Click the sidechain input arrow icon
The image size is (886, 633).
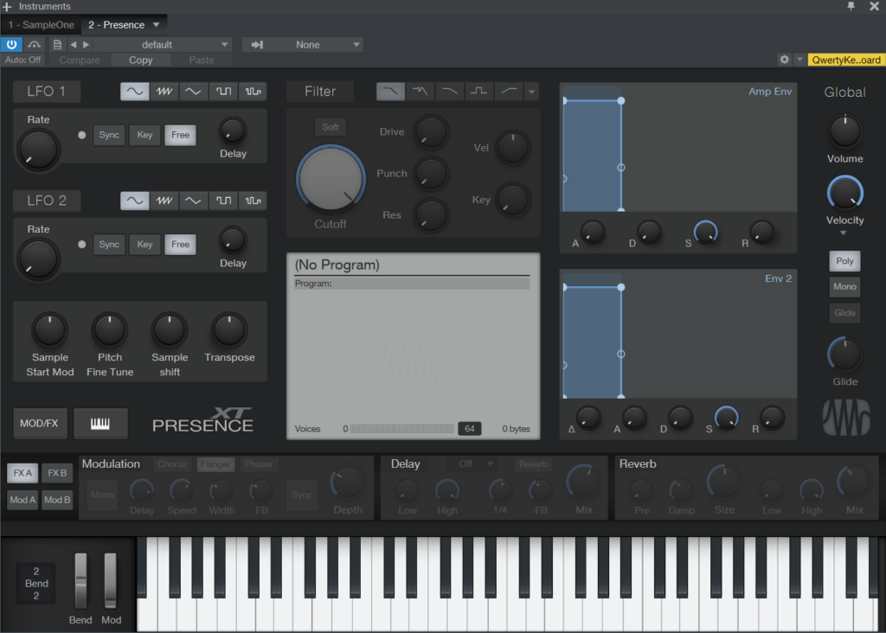coord(257,45)
